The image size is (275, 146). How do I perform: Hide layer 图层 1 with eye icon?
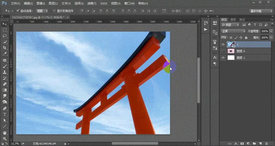tap(223, 58)
